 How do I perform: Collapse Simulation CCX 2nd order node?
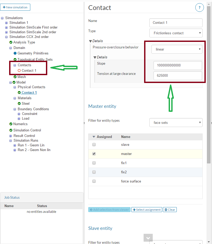click(6, 37)
